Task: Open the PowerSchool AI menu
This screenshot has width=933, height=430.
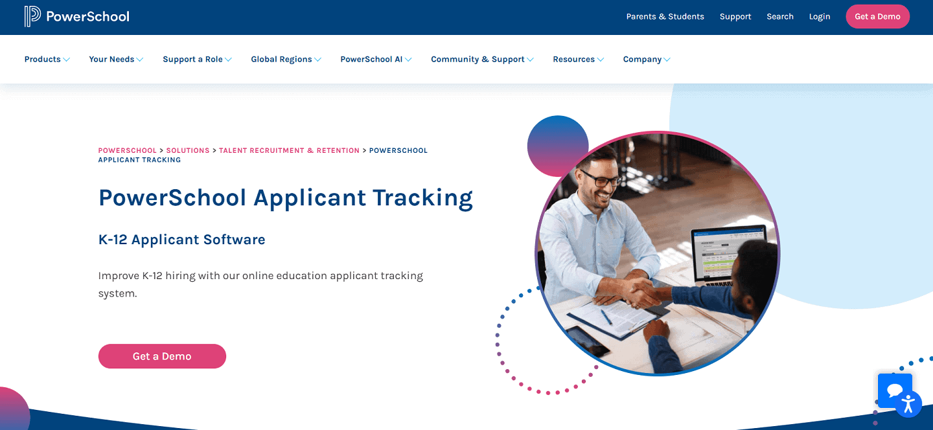Action: (x=376, y=59)
